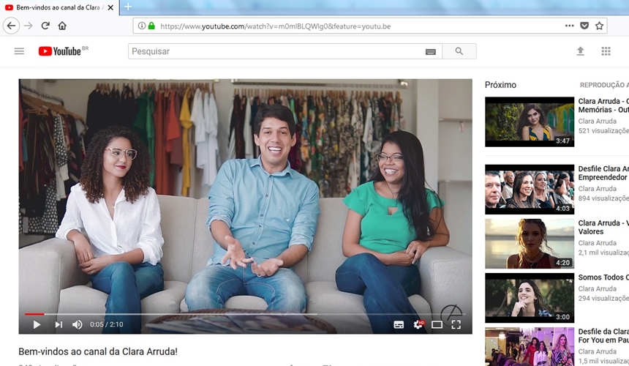629x366 pixels.
Task: Go to the YouTube home logo
Action: pos(63,51)
